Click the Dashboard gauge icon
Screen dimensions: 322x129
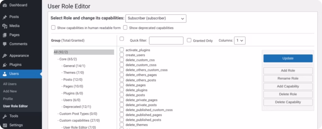tap(5, 5)
